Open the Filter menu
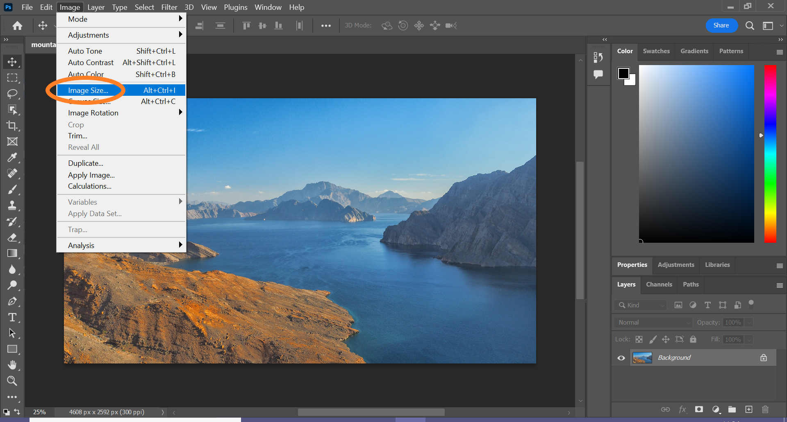 [x=169, y=7]
